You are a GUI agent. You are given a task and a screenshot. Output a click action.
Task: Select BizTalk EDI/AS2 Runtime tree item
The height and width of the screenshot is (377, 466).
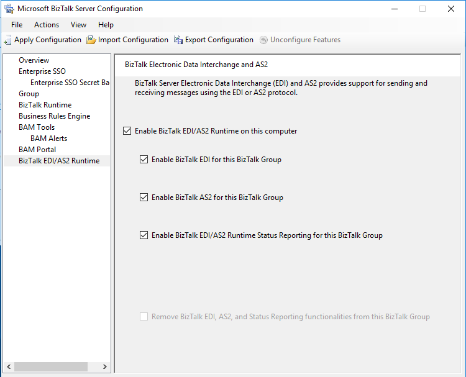click(59, 161)
